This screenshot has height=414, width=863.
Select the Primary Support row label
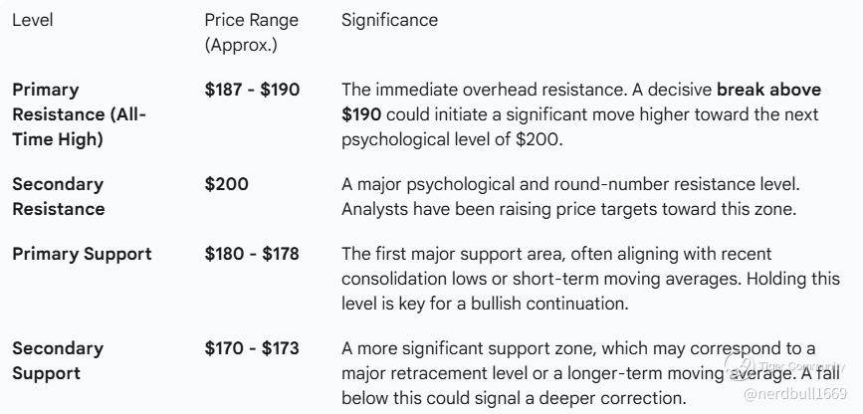[x=82, y=254]
